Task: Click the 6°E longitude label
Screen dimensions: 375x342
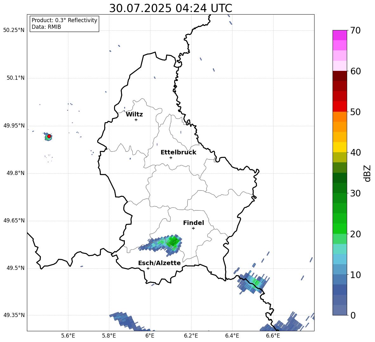Action: [150, 336]
